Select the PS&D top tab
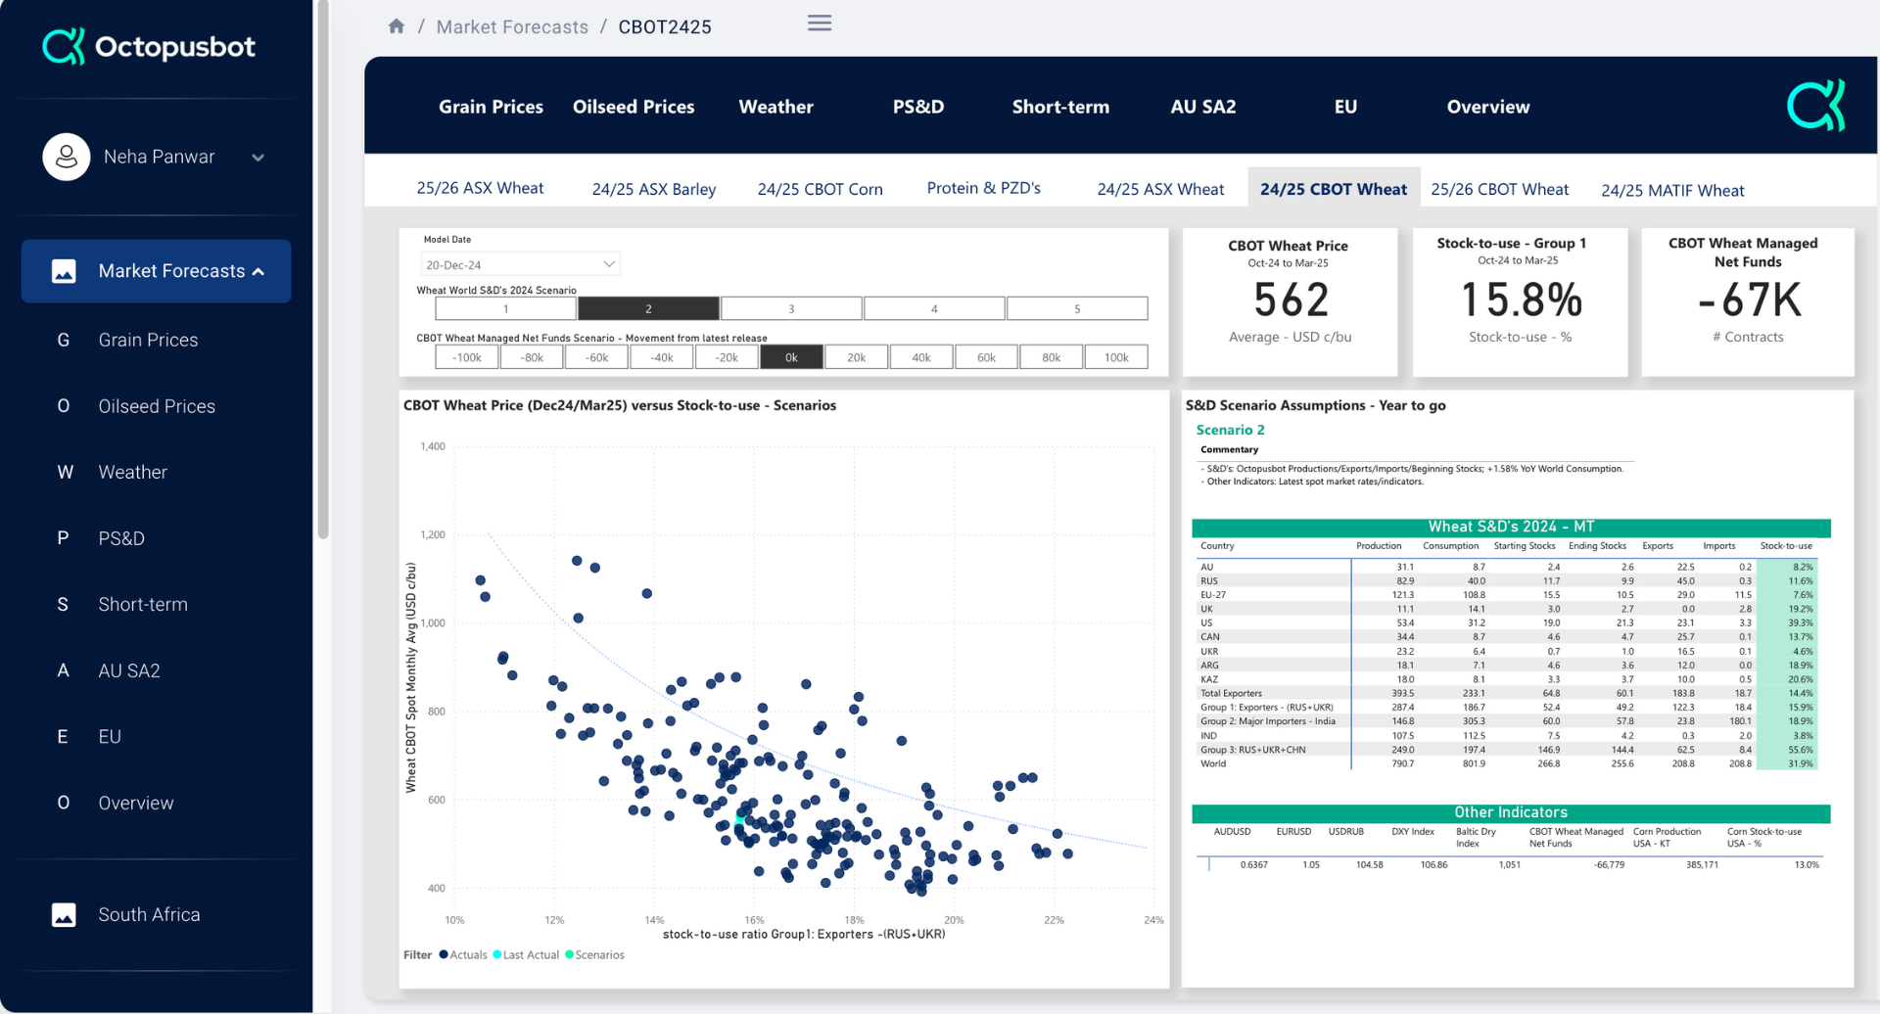The image size is (1880, 1014). tap(918, 107)
